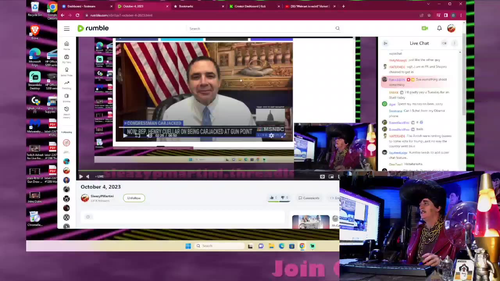
Task: Collapse the Live Chat panel
Action: 386,43
